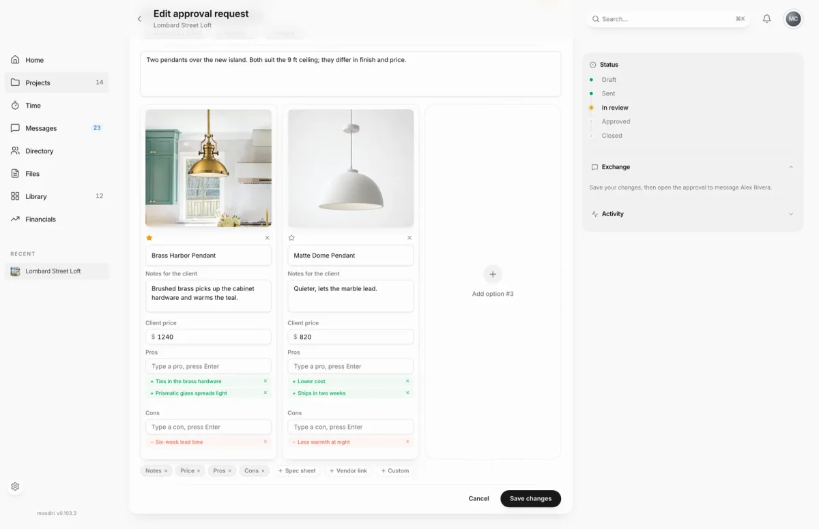Click the Financials trend icon
Viewport: 819px width, 529px height.
click(15, 219)
